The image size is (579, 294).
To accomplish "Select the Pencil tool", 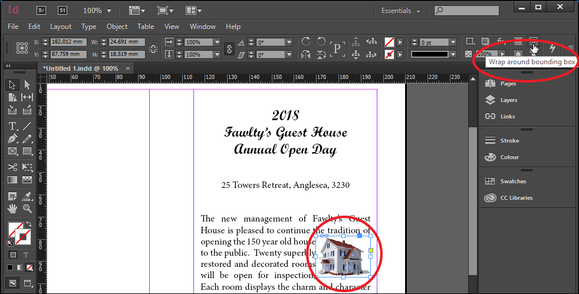I will [x=27, y=138].
